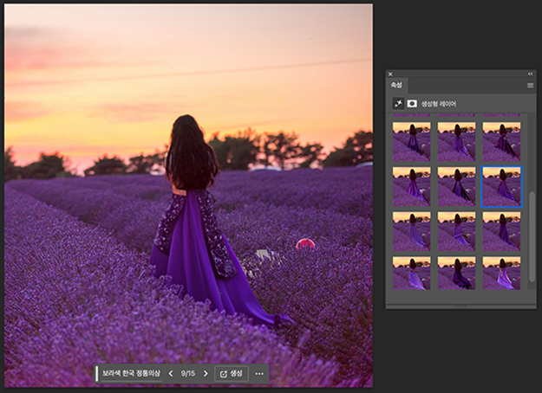The height and width of the screenshot is (393, 542).
Task: Grab the contextual task bar drag handle
Action: pyautogui.click(x=97, y=374)
